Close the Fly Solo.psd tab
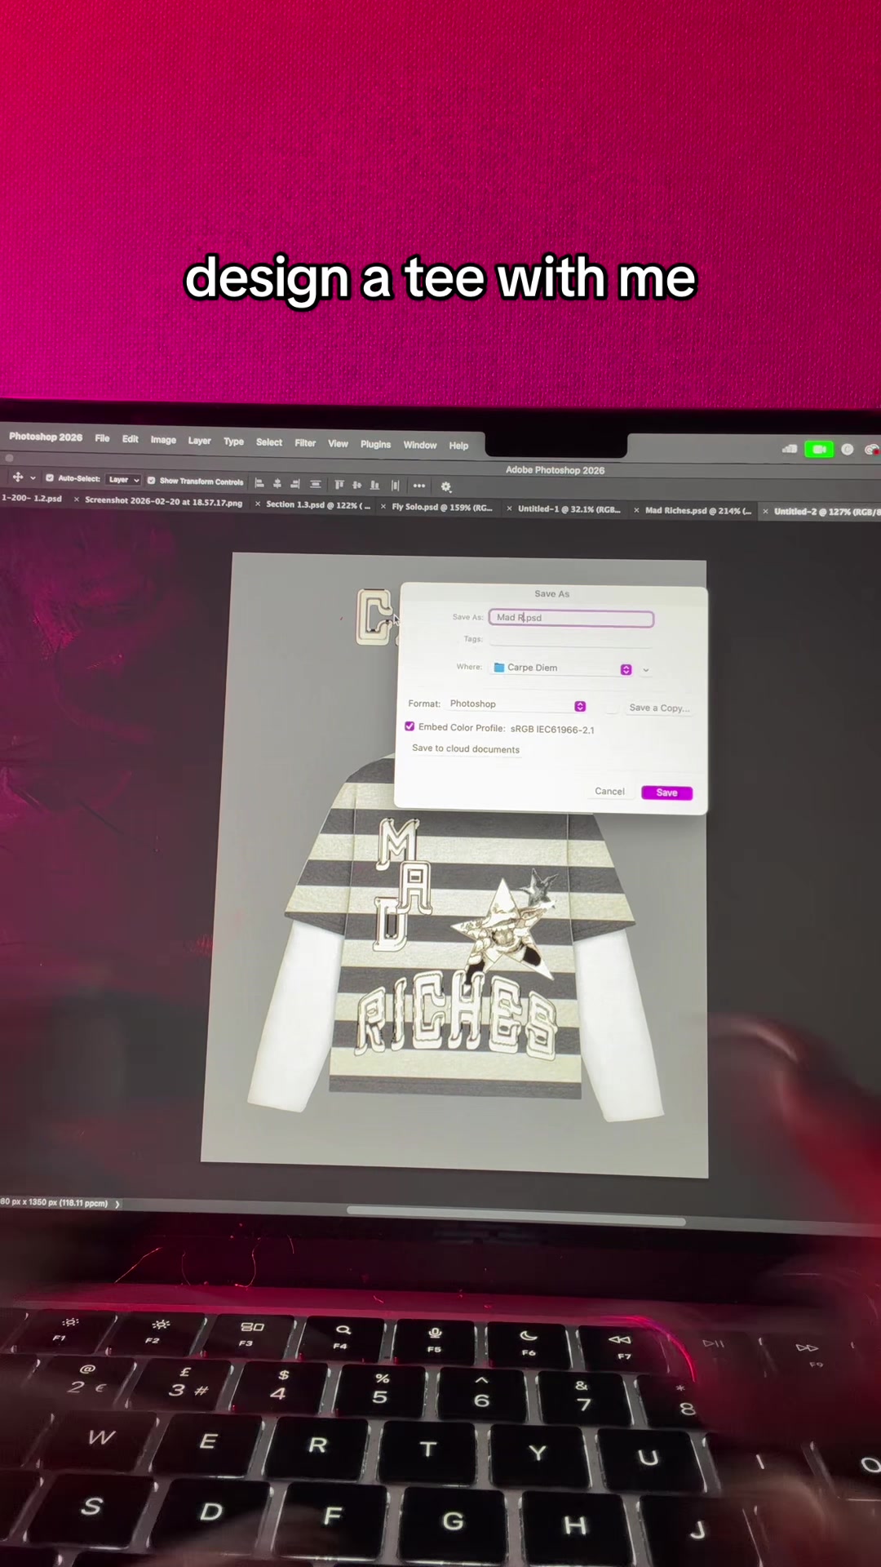 [x=383, y=507]
